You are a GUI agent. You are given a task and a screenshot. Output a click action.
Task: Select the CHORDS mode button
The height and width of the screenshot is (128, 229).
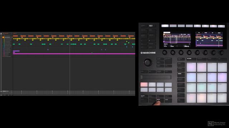tap(212, 59)
